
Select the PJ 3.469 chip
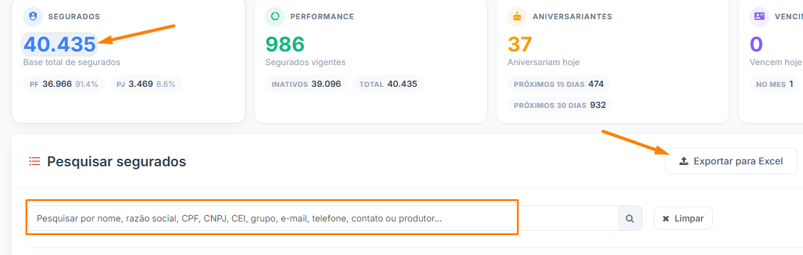tap(146, 84)
